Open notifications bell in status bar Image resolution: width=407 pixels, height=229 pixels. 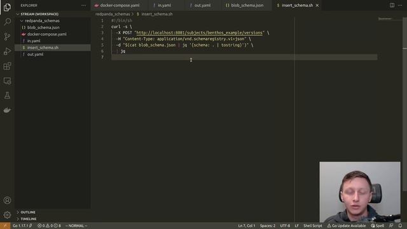coord(400,226)
